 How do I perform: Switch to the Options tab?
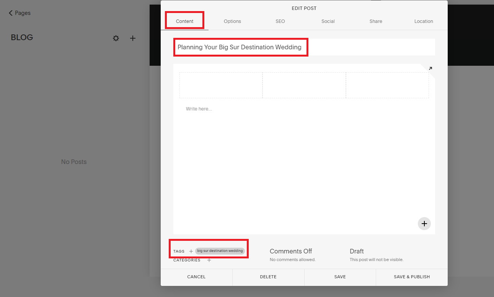(x=232, y=21)
